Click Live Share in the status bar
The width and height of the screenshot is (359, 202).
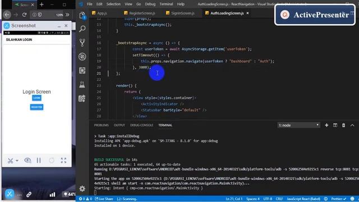pyautogui.click(x=104, y=199)
